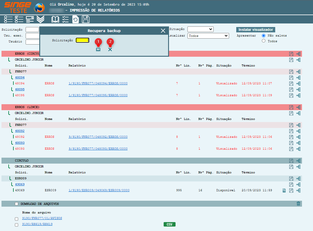313x231 pixels.
Task: Open solicitation link 49069
Action: click(x=20, y=184)
